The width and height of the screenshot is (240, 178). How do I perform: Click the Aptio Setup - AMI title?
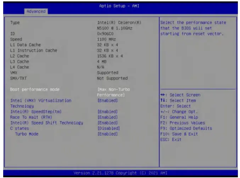[119, 6]
